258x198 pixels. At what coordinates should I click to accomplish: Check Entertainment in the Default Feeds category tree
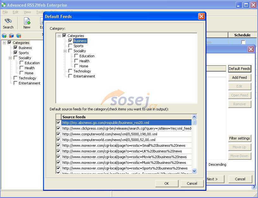point(70,76)
